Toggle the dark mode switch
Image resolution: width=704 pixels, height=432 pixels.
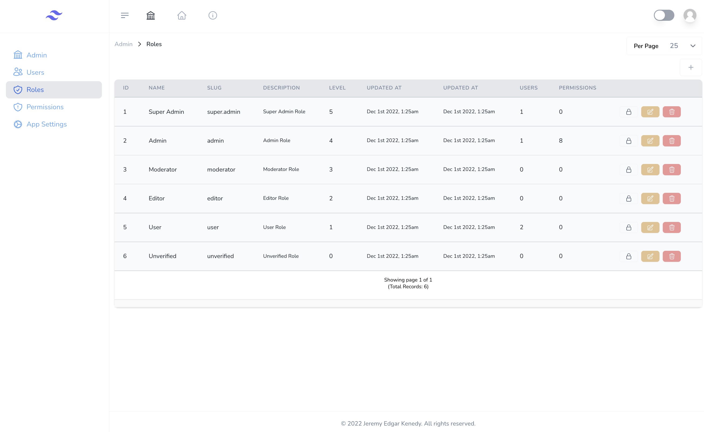pos(664,15)
